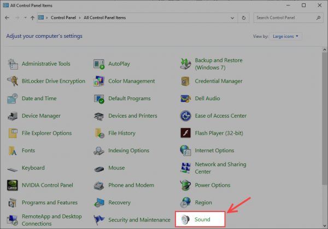Click the Flash Player (32-bit) icon
The image size is (328, 229).
185,133
